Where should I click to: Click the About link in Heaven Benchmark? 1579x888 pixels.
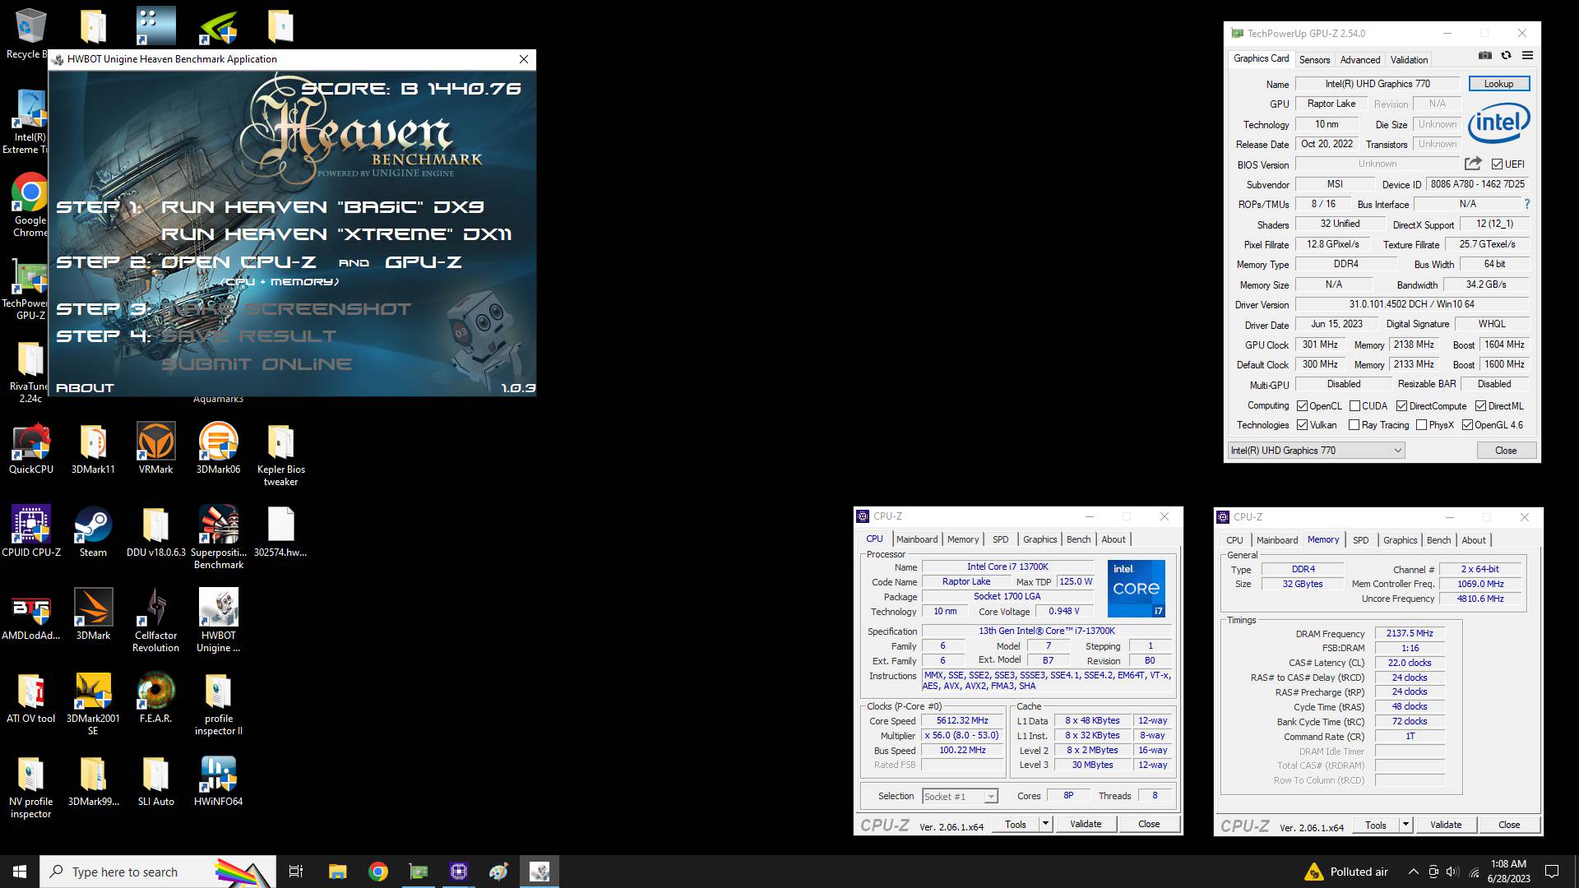[85, 388]
